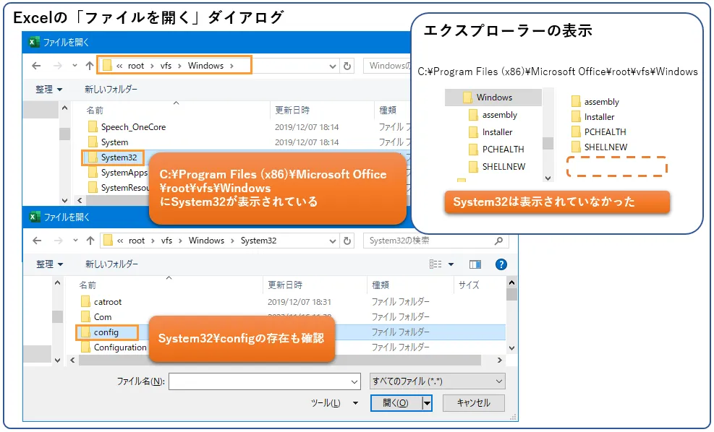
Task: Expand address history dropdown in Windows dialog
Action: click(333, 66)
